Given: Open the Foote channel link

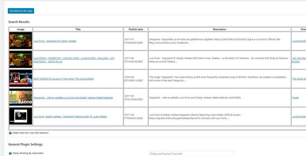Looking at the screenshot, I should point(295,98).
